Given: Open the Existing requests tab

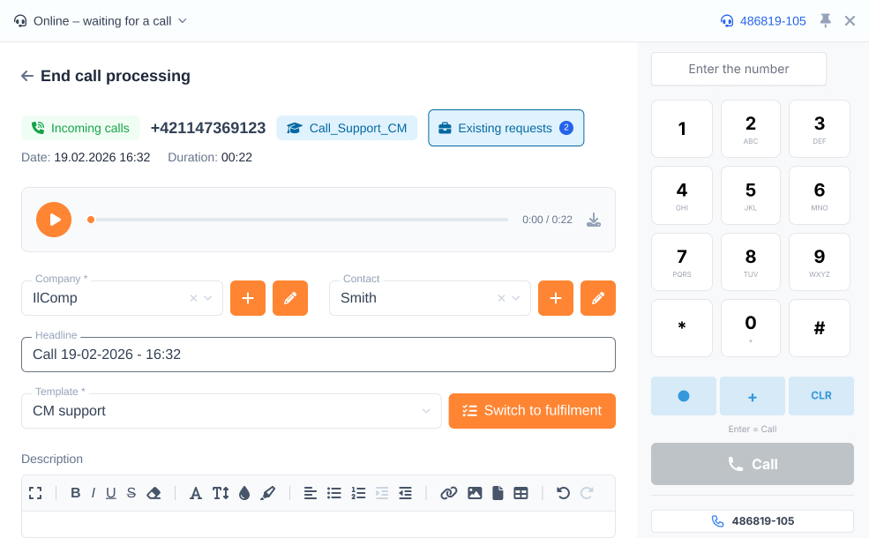Looking at the screenshot, I should pyautogui.click(x=506, y=128).
